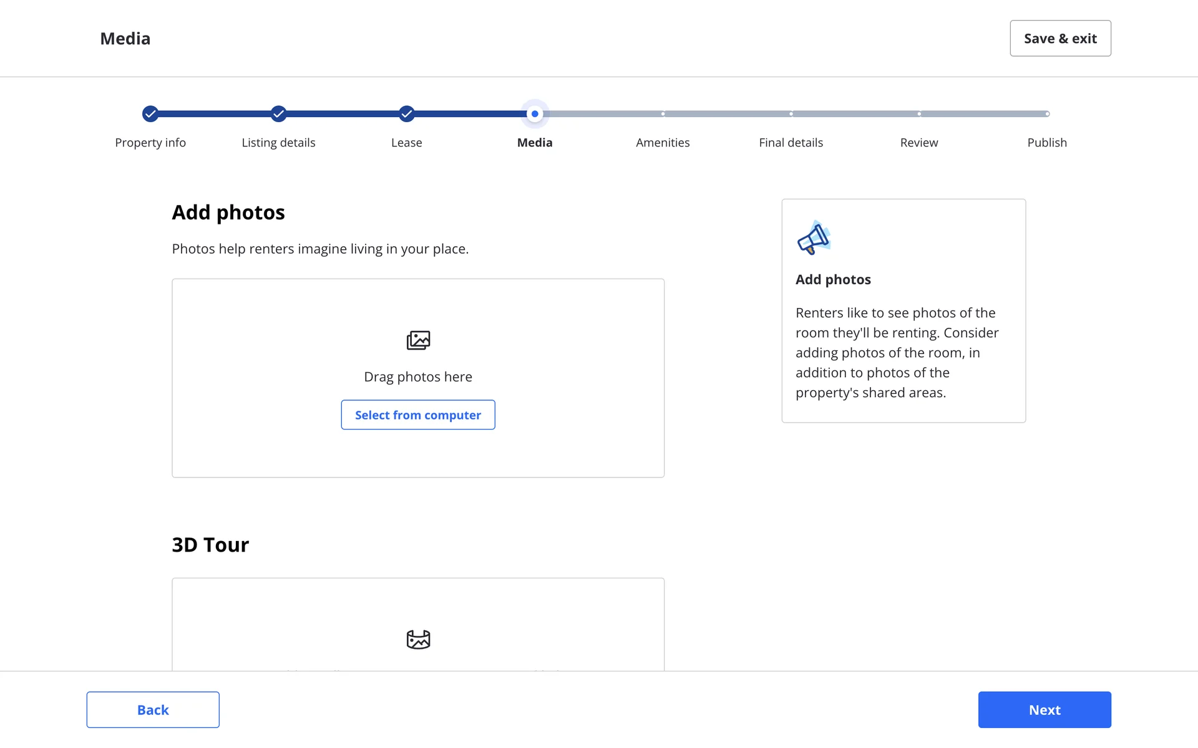1198x748 pixels.
Task: Click the photo gallery icon in upload box
Action: pyautogui.click(x=418, y=340)
